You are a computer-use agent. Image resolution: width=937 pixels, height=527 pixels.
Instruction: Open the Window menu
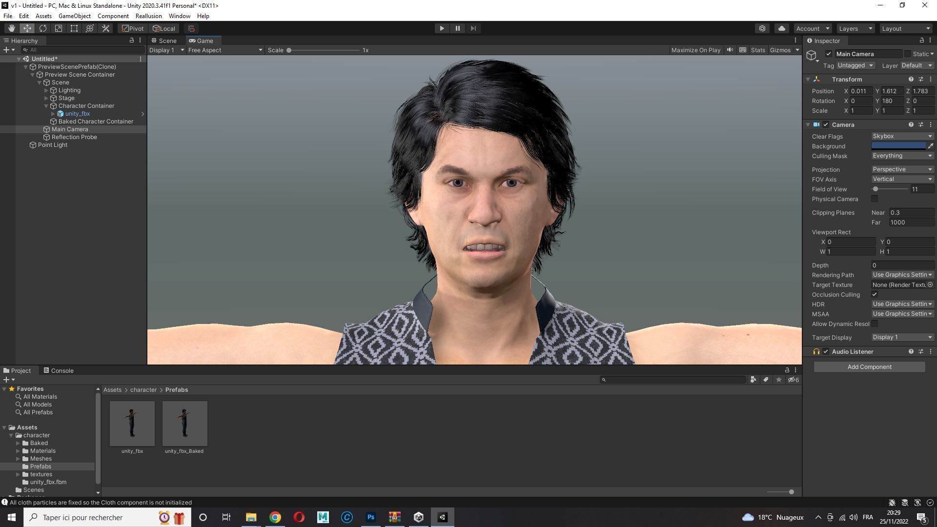point(179,16)
